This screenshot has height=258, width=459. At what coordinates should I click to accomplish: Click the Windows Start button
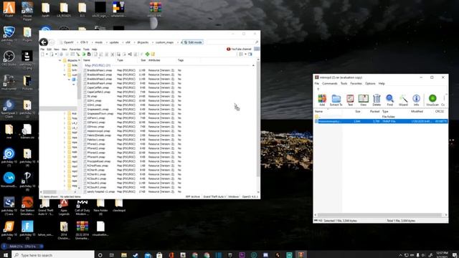(x=6, y=255)
